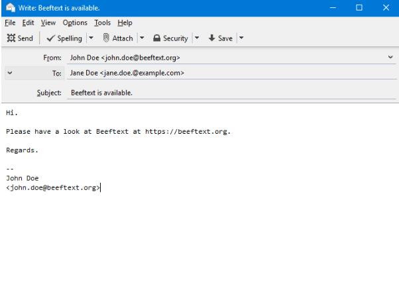Click the Save download arrow icon

tap(211, 38)
